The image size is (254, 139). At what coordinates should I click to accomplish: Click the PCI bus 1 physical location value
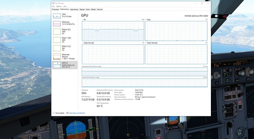tap(145, 97)
